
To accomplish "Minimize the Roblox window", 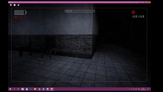I will [x=141, y=2].
